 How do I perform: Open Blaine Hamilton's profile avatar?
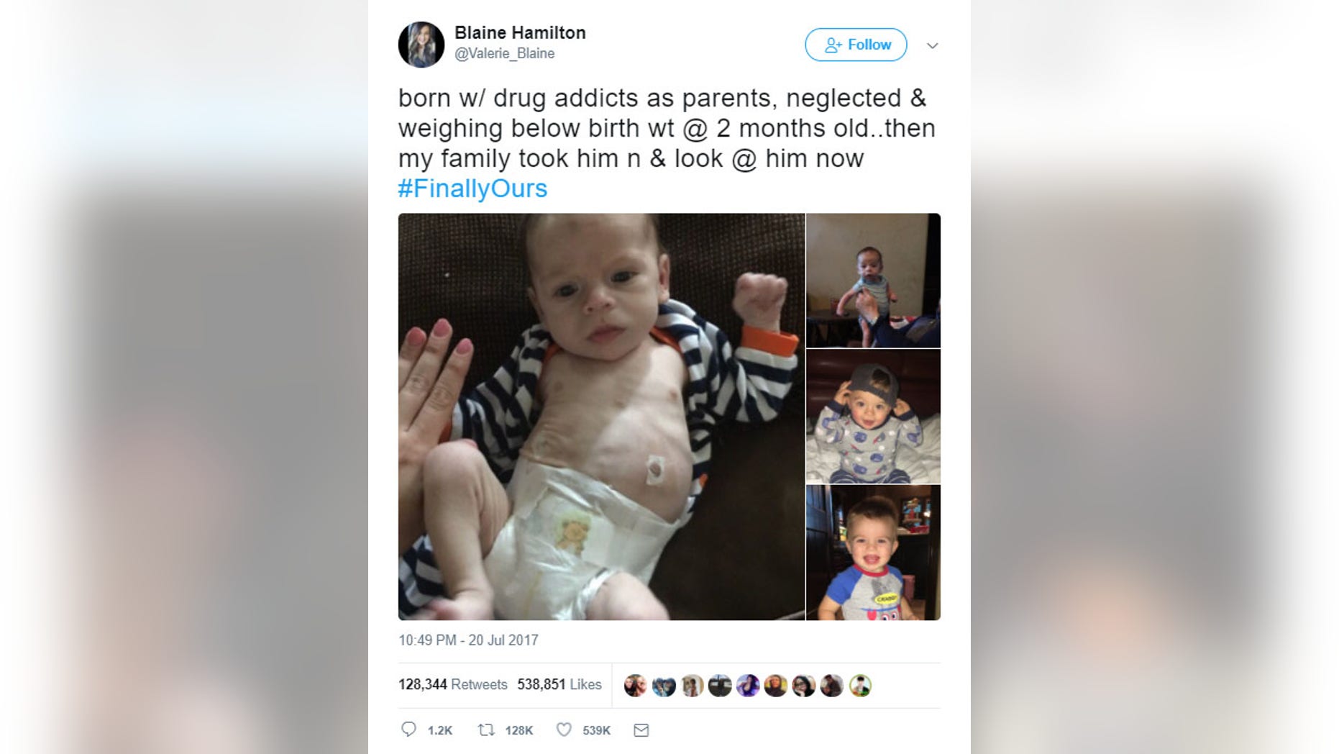(x=421, y=44)
